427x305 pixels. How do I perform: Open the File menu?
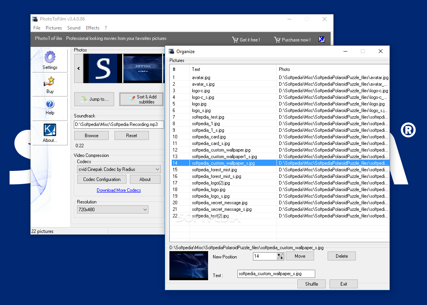(37, 28)
